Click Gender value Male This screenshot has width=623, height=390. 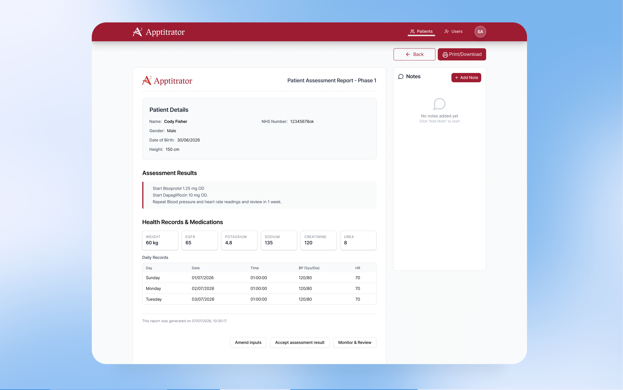pyautogui.click(x=171, y=131)
